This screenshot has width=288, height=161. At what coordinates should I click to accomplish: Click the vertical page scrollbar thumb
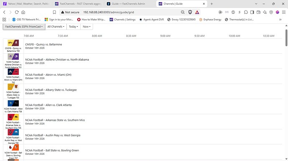coord(286,37)
